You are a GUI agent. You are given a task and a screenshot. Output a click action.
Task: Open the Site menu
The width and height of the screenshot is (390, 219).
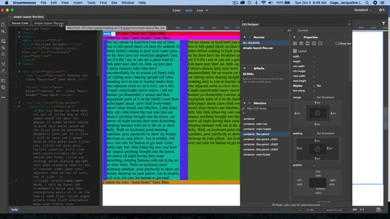click(x=114, y=2)
